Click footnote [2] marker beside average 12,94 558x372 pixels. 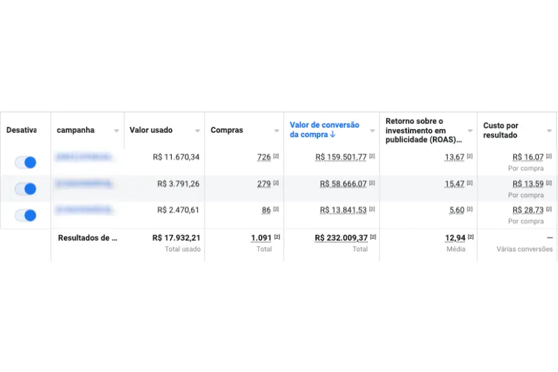click(469, 237)
